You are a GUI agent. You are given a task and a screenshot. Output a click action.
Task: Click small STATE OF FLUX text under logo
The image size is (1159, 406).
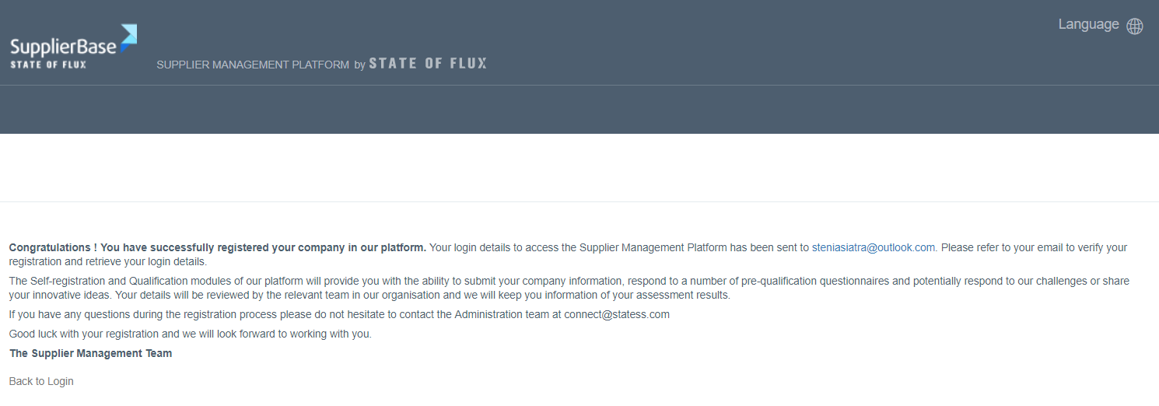[48, 65]
